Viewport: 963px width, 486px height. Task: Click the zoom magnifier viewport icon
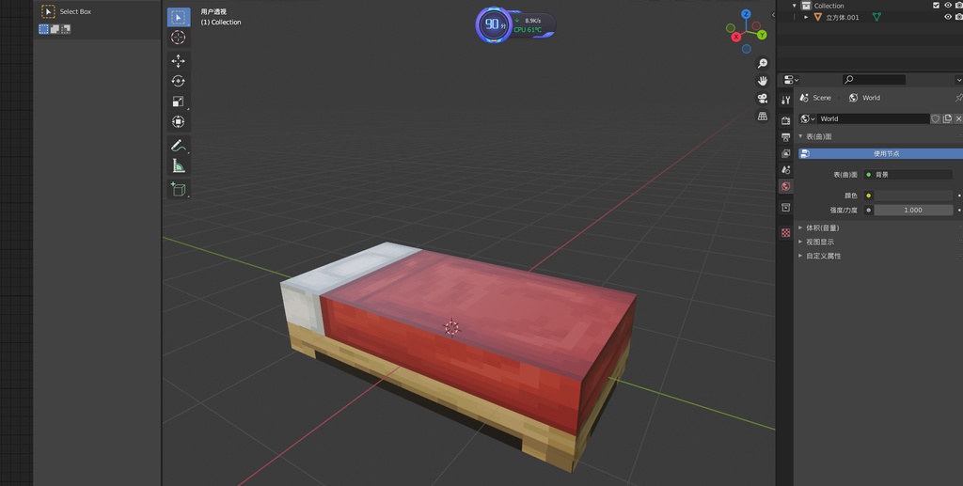(x=762, y=63)
